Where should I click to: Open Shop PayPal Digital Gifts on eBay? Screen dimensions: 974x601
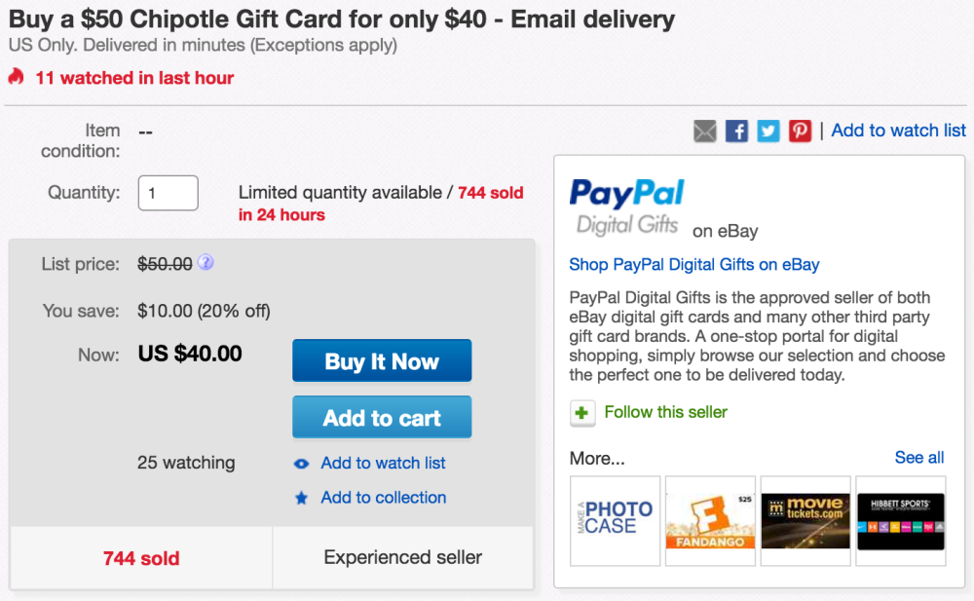coord(693,264)
